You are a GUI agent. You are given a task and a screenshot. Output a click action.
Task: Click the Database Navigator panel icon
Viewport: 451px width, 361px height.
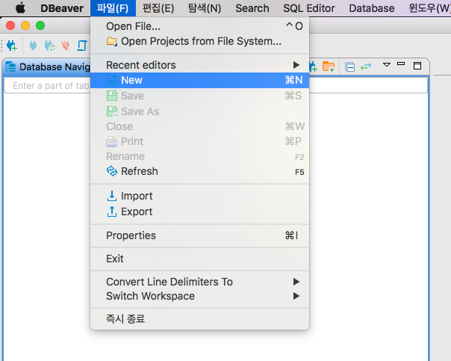[10, 67]
